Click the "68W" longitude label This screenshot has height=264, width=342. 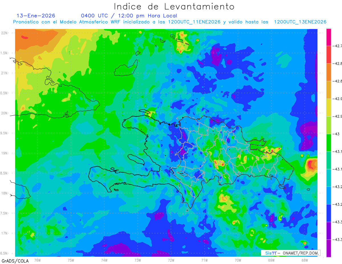pos(305,260)
